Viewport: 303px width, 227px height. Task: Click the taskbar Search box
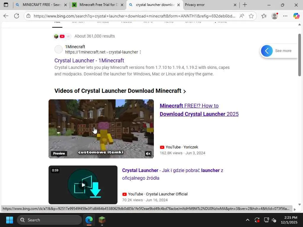click(x=49, y=220)
